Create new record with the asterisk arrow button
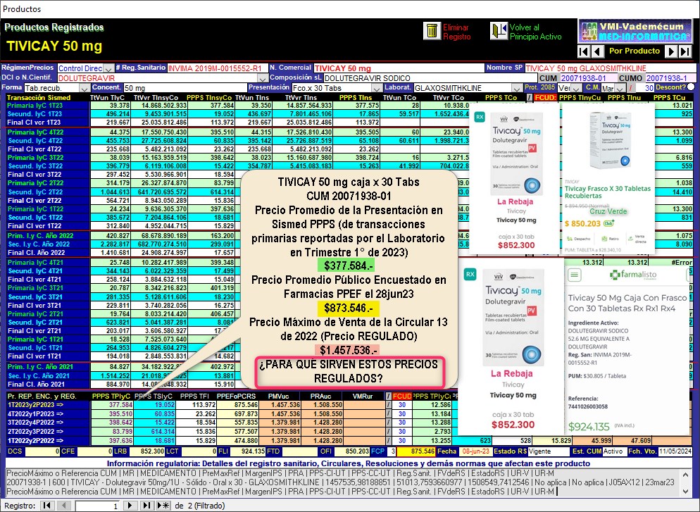This screenshot has width=700, height=512. point(163,506)
